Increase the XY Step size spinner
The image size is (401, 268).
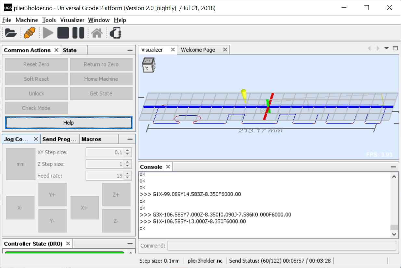[x=128, y=150]
